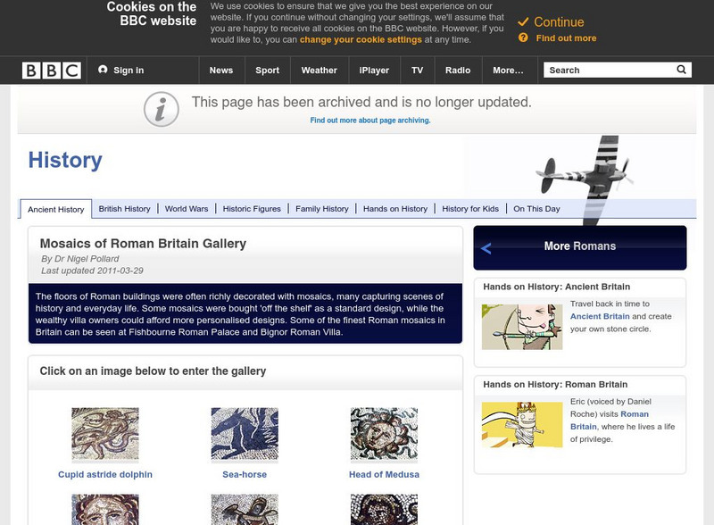Click the BBC logo
This screenshot has height=525, width=714.
click(x=52, y=71)
